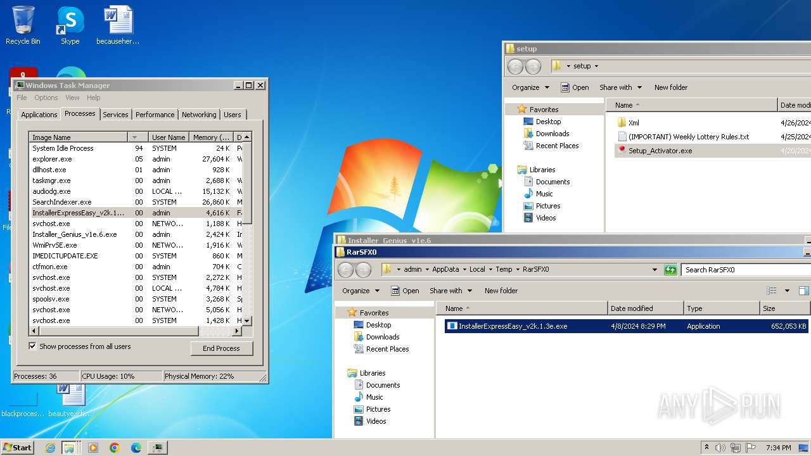Switch to the Services tab
The height and width of the screenshot is (456, 811).
115,115
